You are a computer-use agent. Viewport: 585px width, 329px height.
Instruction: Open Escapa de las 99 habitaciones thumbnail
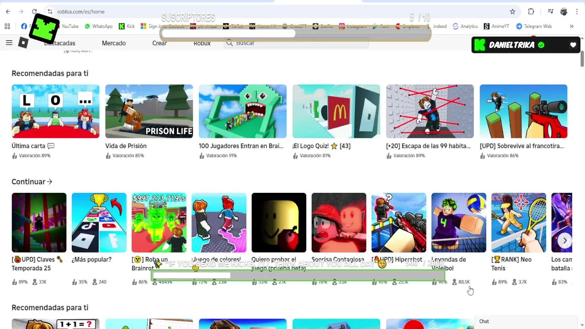tap(430, 111)
